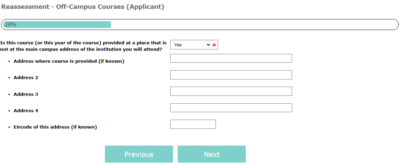The image size is (399, 164).
Task: Open the Yes dropdown for off-campus question
Action: pos(191,45)
